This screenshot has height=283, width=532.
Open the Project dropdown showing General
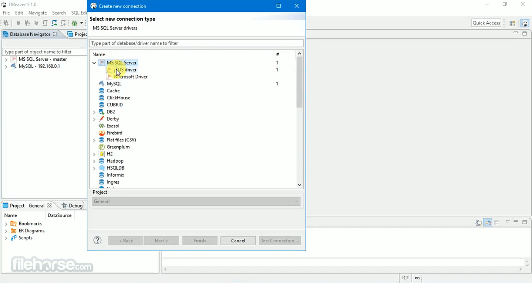(x=196, y=201)
